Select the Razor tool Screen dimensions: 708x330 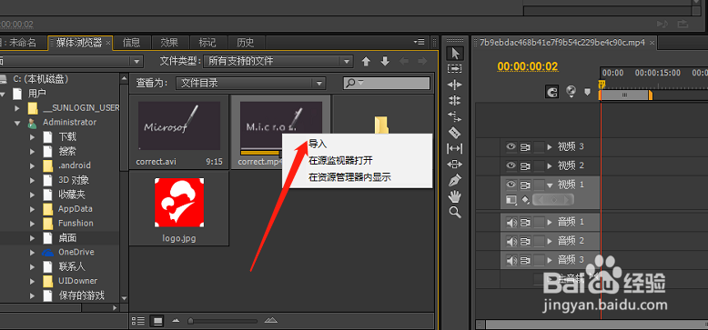455,132
